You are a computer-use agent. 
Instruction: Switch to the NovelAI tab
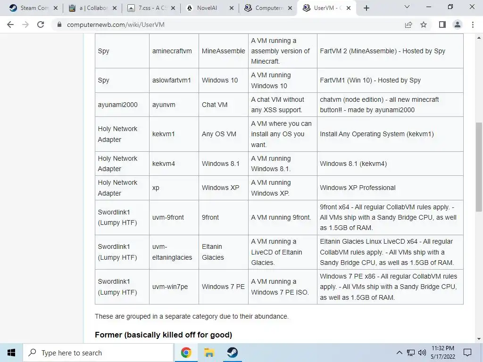click(x=209, y=8)
